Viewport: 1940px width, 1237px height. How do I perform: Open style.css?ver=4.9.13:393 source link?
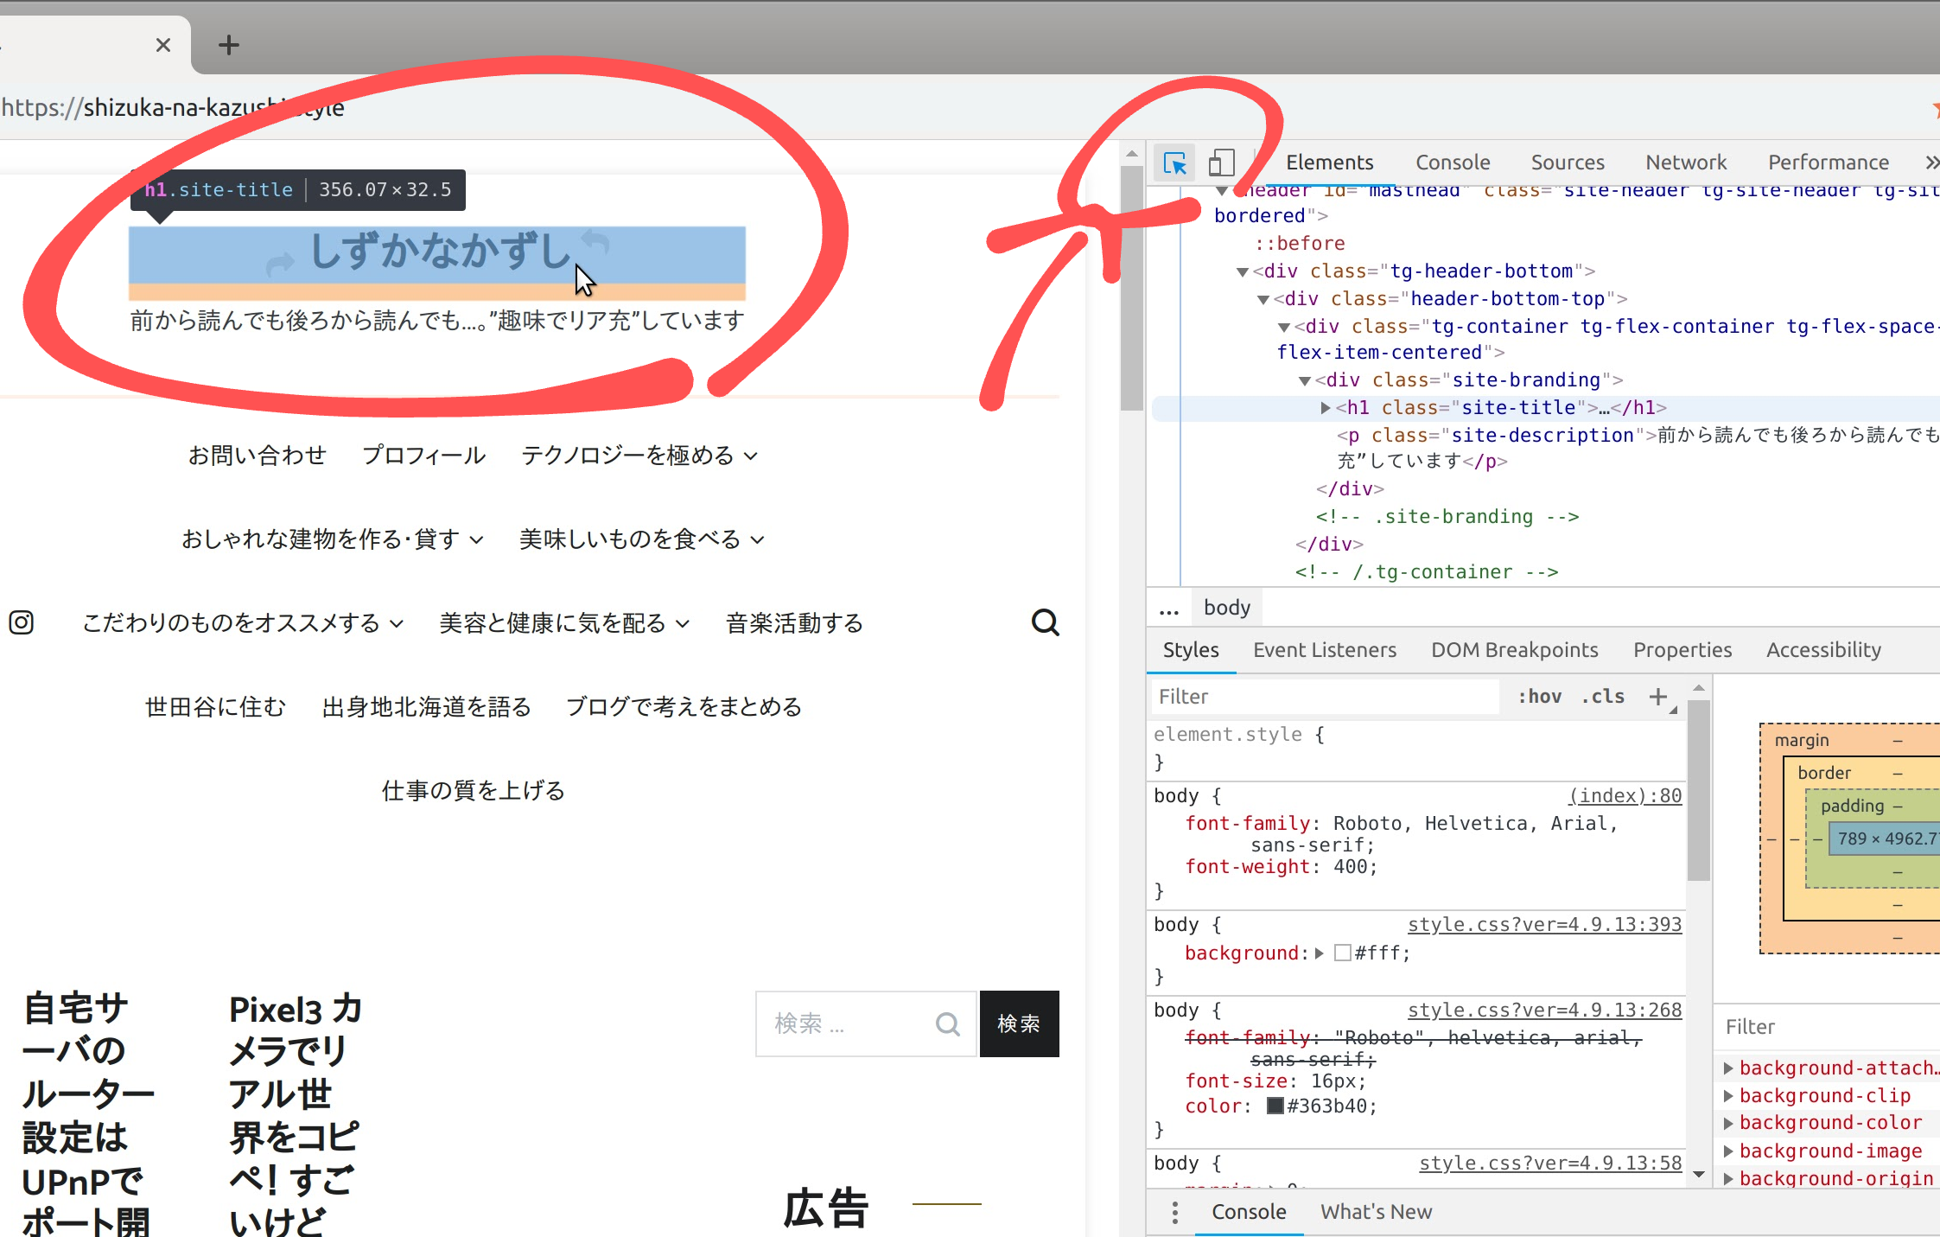click(x=1544, y=925)
